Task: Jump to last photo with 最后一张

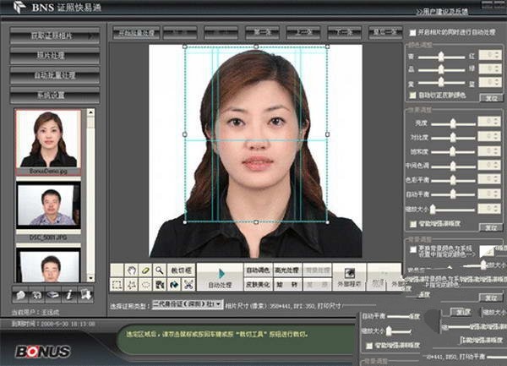Action: click(x=385, y=32)
